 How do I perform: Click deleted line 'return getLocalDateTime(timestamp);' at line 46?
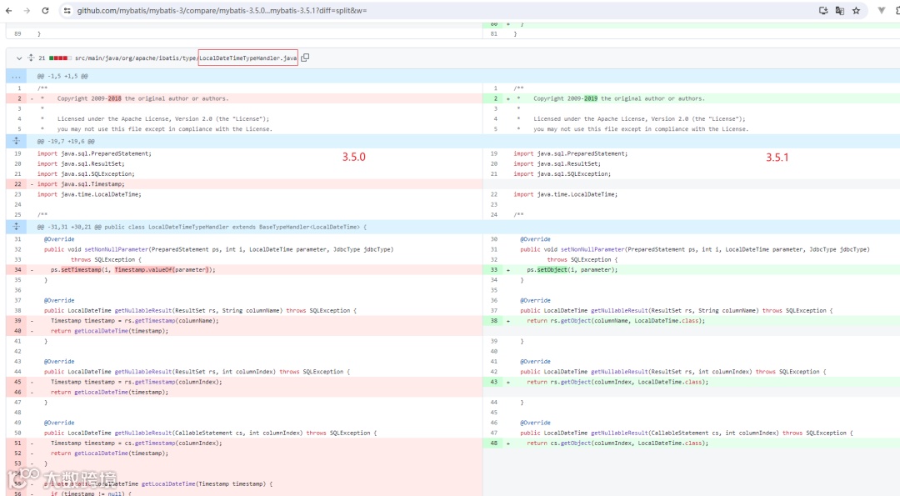tap(110, 393)
